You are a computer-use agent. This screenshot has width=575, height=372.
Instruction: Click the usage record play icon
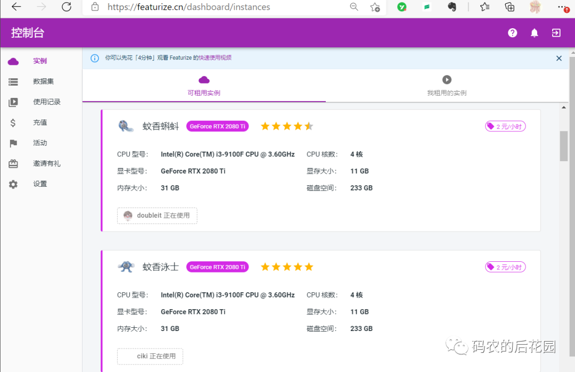pyautogui.click(x=13, y=102)
